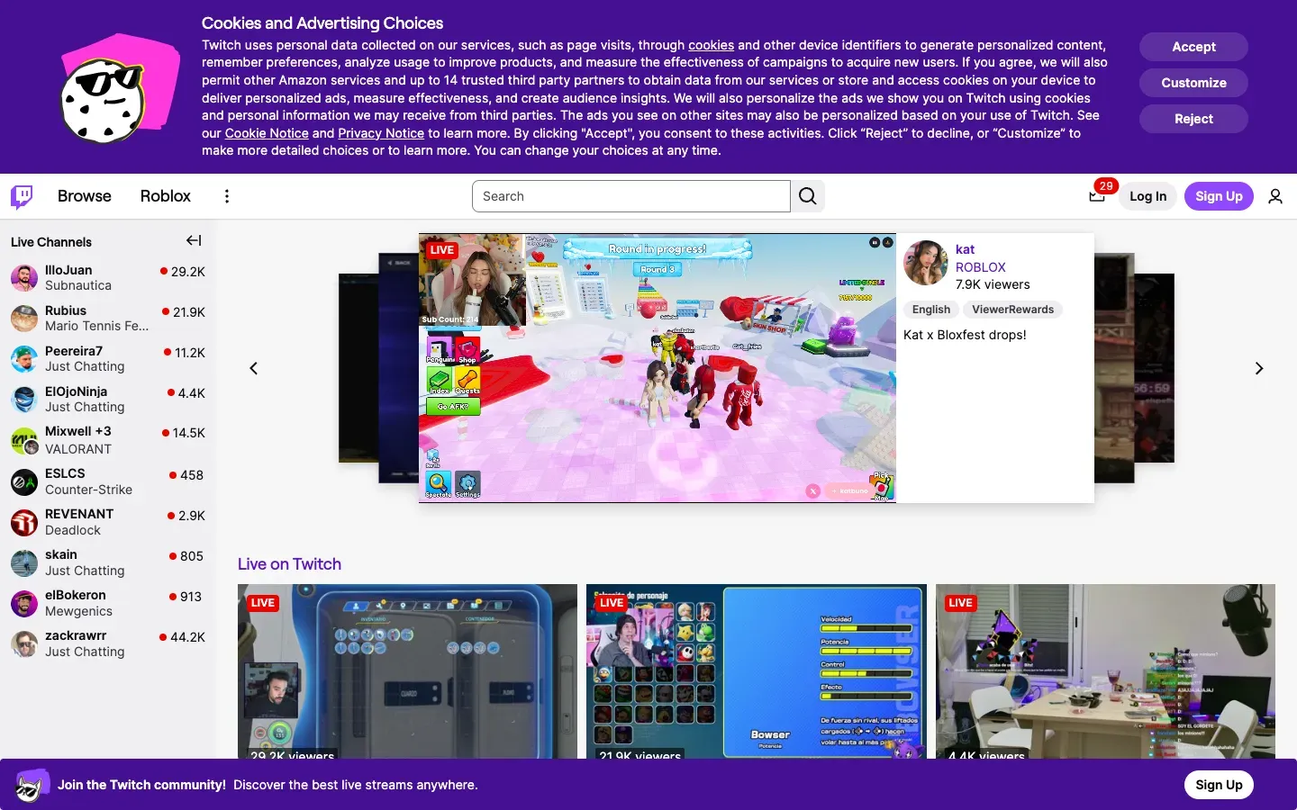Open the Browse menu
The width and height of the screenshot is (1297, 810).
coord(84,196)
